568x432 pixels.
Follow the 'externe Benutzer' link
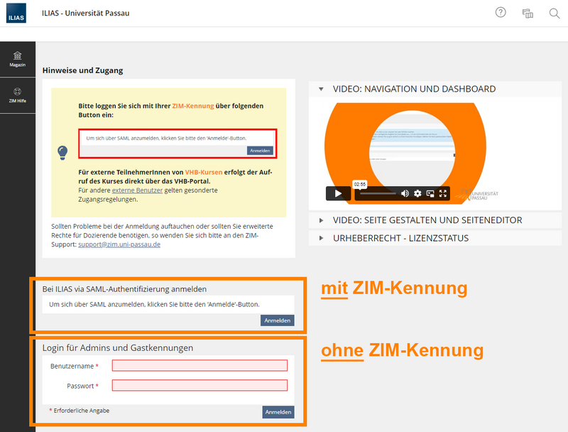(x=137, y=190)
